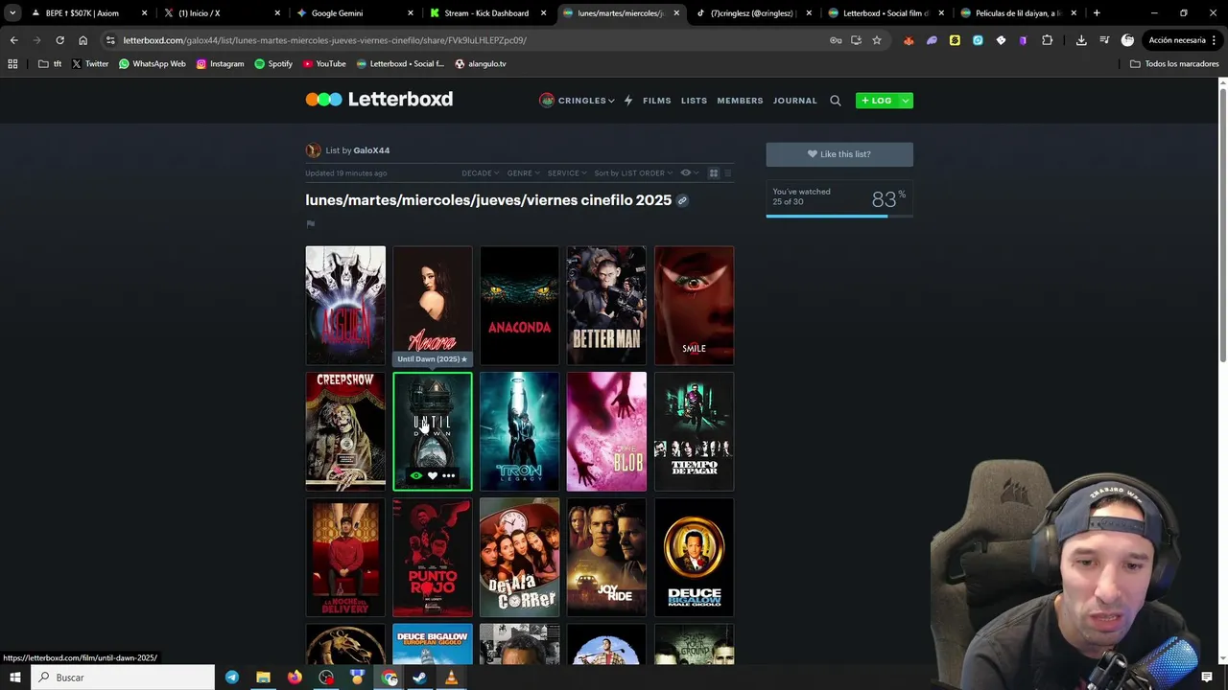1228x690 pixels.
Task: Go to LISTS in navigation
Action: (694, 101)
